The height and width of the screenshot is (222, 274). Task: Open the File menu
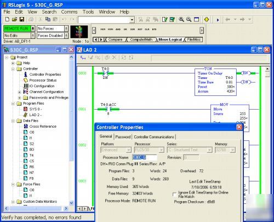coord(7,12)
